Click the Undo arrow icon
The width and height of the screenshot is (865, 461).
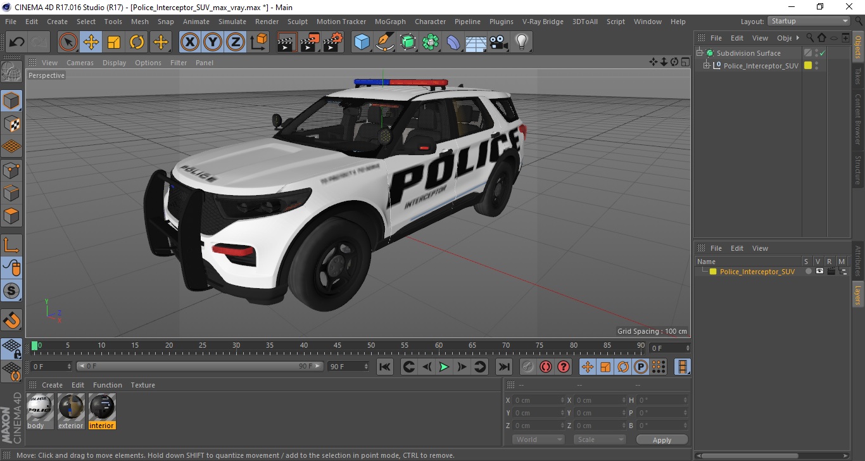pyautogui.click(x=17, y=42)
